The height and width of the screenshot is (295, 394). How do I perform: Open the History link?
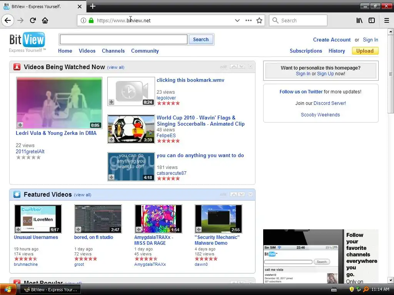point(337,51)
